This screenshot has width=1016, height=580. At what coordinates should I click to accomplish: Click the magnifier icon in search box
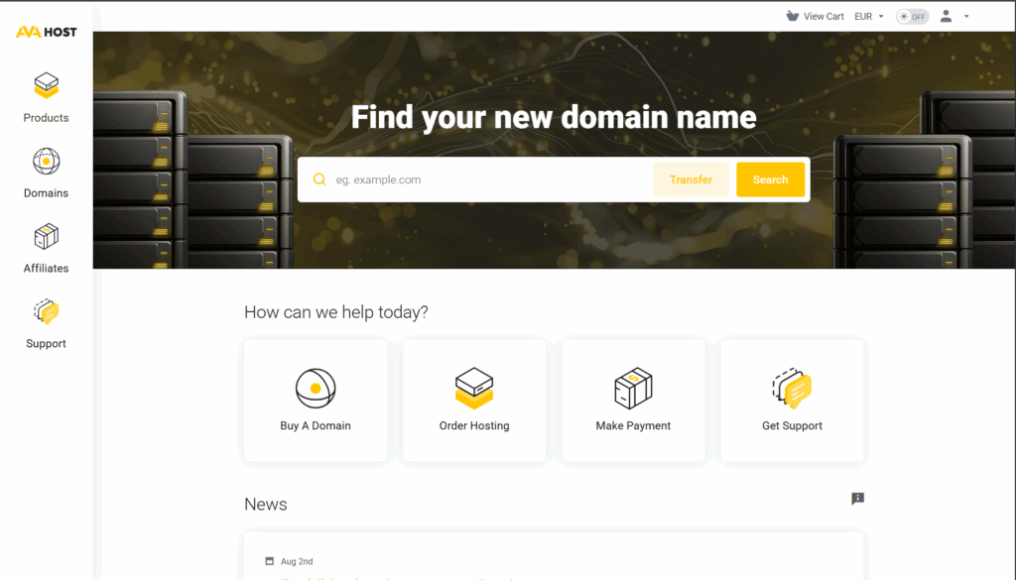[x=319, y=179]
